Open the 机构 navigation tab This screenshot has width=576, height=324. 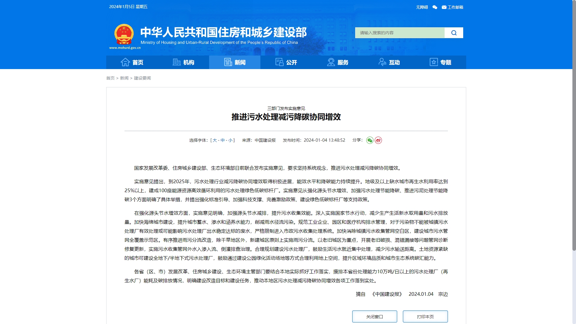(183, 62)
